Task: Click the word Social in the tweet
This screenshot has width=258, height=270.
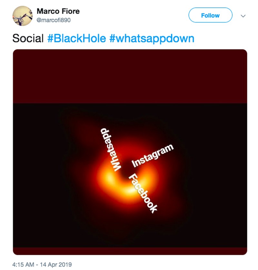Action: pyautogui.click(x=28, y=39)
